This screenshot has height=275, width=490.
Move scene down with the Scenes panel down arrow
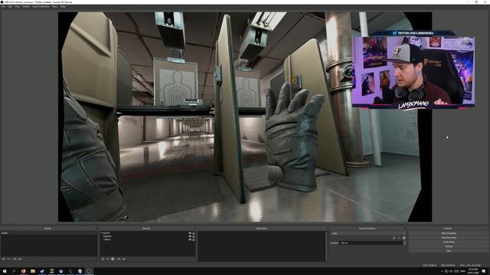(x=20, y=259)
